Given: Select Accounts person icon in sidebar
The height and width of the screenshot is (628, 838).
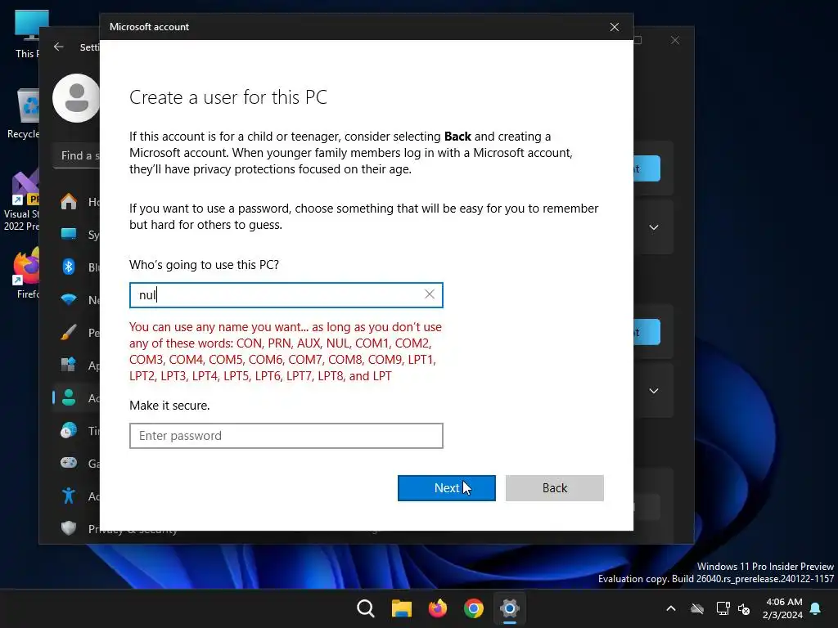Looking at the screenshot, I should [69, 397].
